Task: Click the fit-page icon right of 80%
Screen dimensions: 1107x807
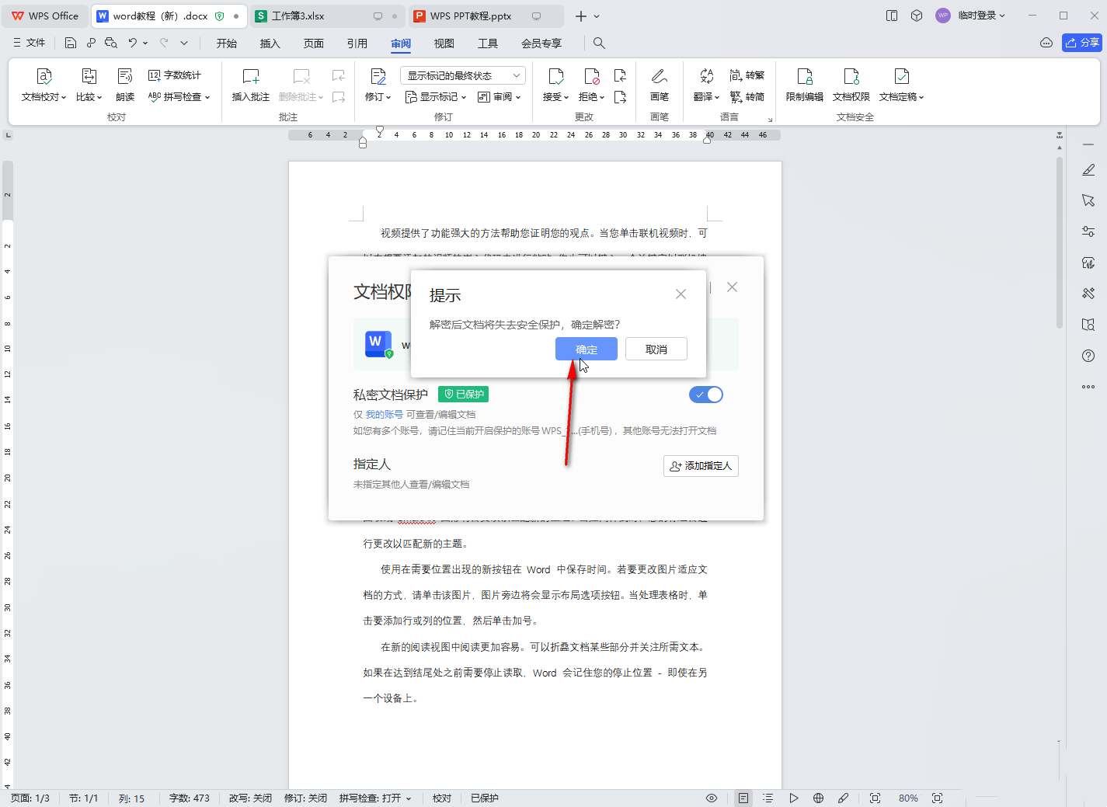Action: [x=937, y=798]
